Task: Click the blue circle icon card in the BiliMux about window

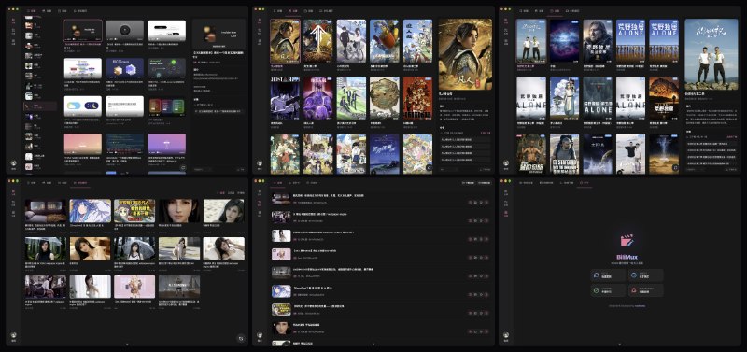Action: coord(645,275)
